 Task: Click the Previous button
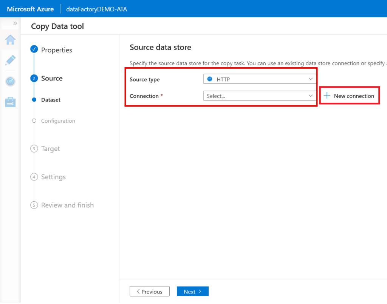(150, 291)
